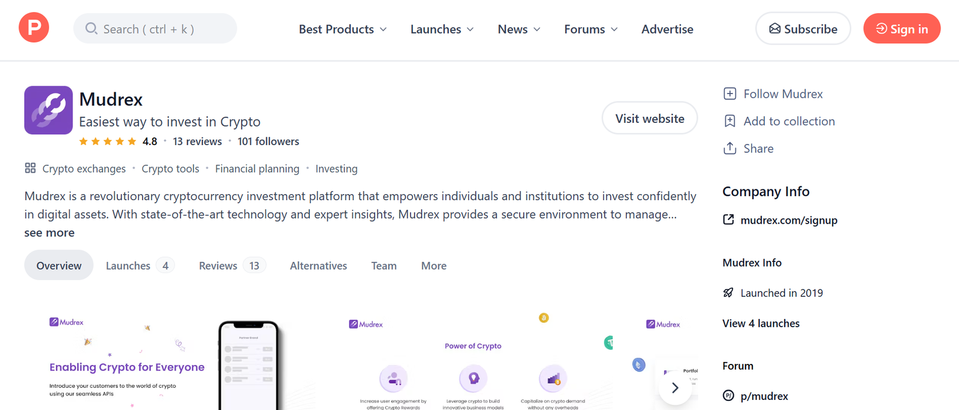Click the five-star rating stars

point(107,141)
